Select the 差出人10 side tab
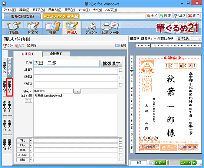Viewport: 204px width, 168px height. tap(4, 145)
